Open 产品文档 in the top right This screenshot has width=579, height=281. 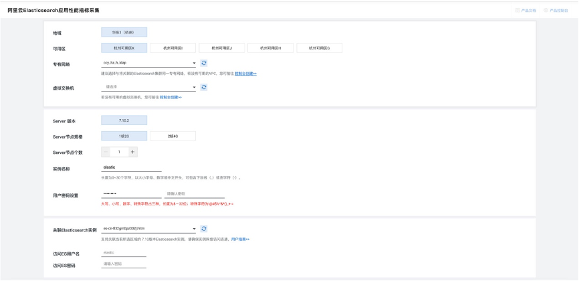point(526,10)
